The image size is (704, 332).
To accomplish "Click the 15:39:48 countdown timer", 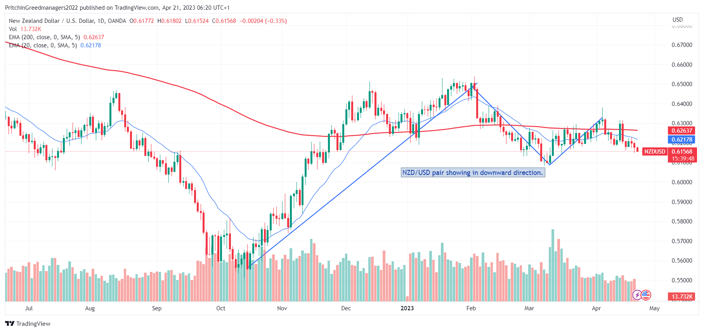I will [x=683, y=159].
